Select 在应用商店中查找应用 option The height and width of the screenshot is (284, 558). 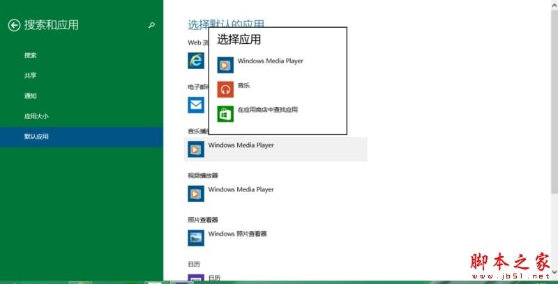[268, 110]
